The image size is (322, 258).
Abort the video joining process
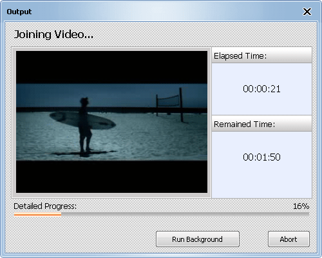pyautogui.click(x=289, y=239)
